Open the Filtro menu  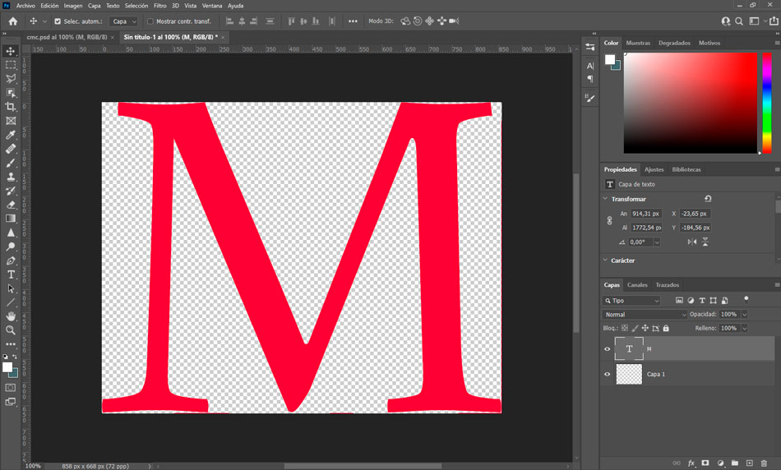(x=159, y=6)
